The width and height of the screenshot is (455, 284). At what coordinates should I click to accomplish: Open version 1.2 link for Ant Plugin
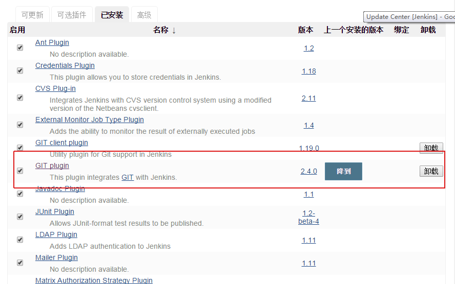[309, 49]
